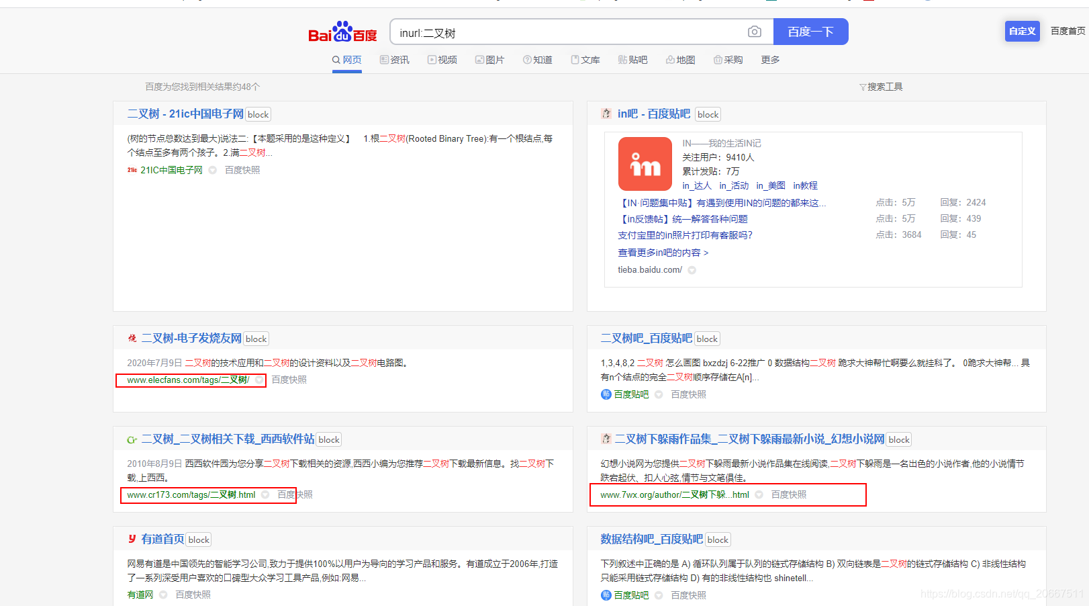This screenshot has height=606, width=1089.
Task: Open result 二叉树-电子发烧友网
Action: click(x=191, y=339)
